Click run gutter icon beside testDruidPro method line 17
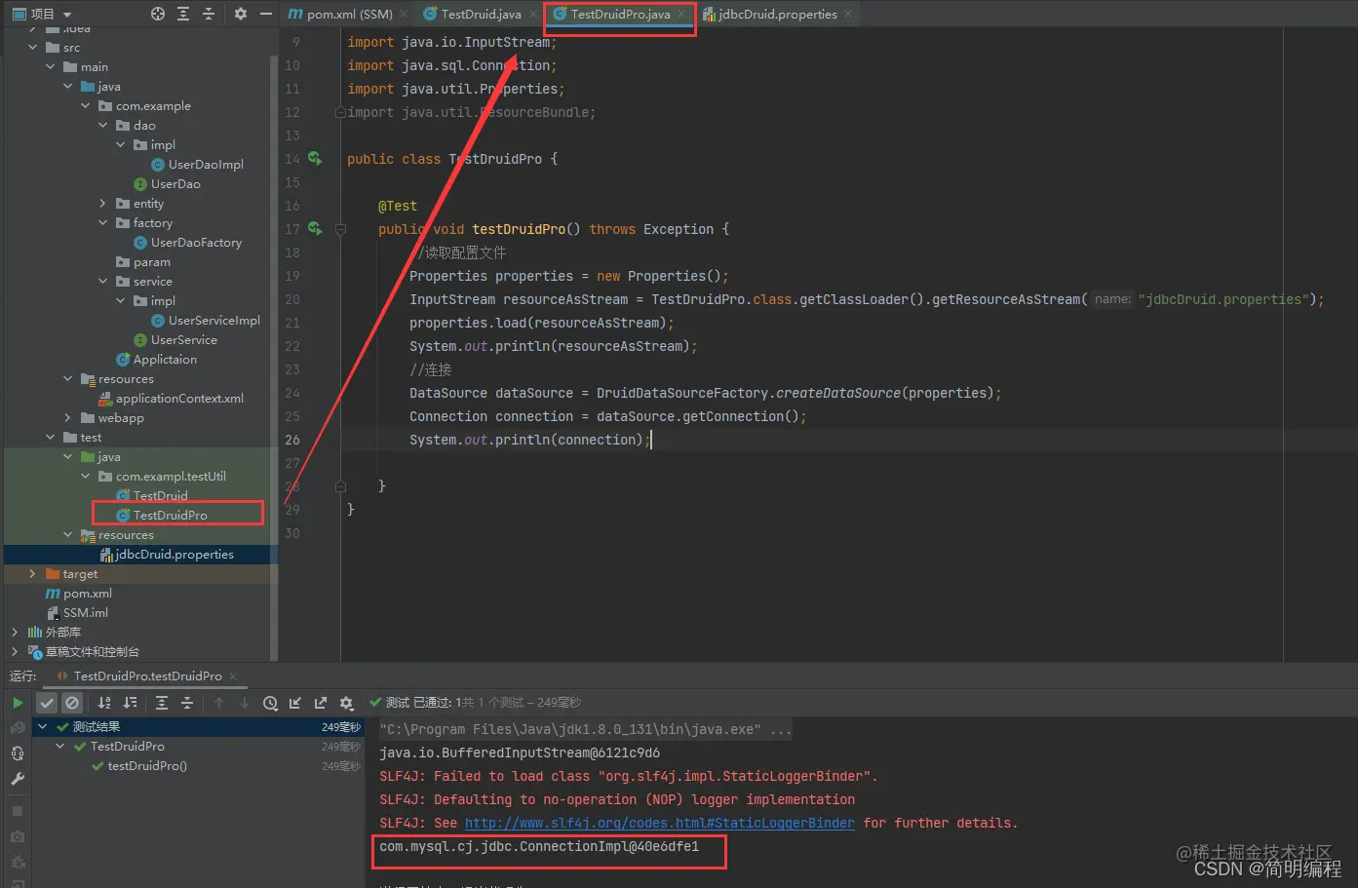Viewport: 1358px width, 888px height. point(315,228)
